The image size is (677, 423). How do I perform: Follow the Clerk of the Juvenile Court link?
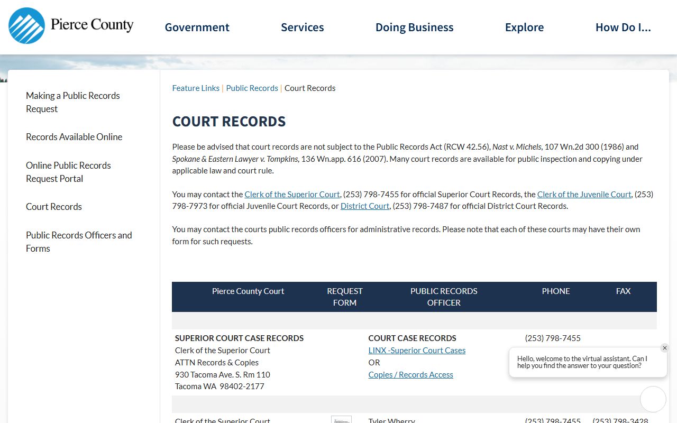tap(584, 195)
